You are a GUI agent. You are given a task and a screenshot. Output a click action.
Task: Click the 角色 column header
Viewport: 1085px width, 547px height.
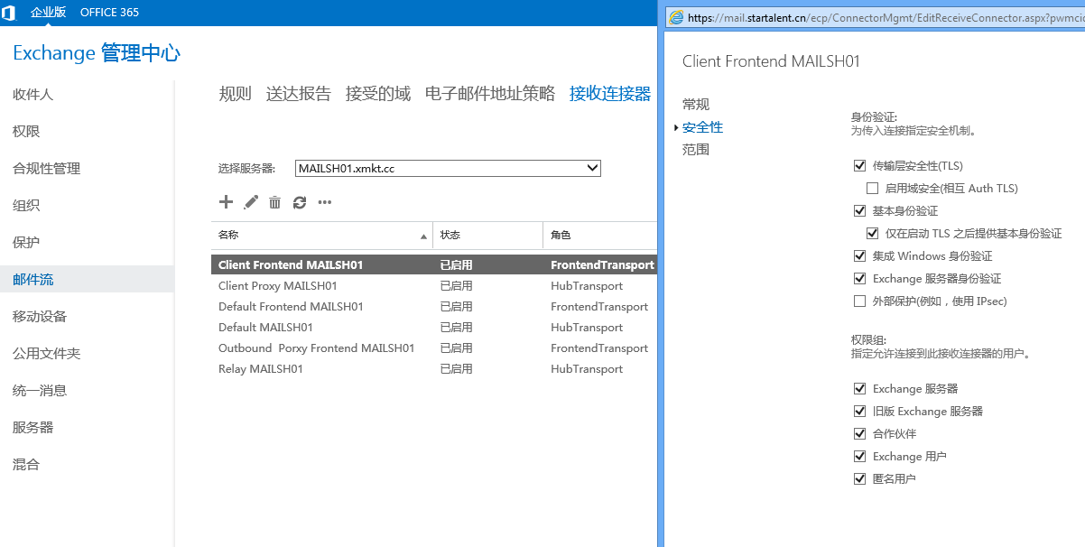(600, 235)
